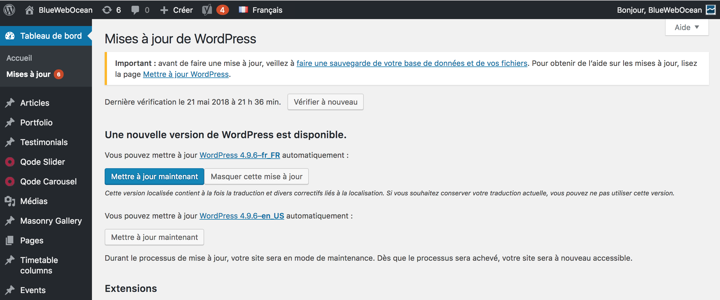The height and width of the screenshot is (300, 720).
Task: Open the Qode Slider menu
Action: coord(43,162)
